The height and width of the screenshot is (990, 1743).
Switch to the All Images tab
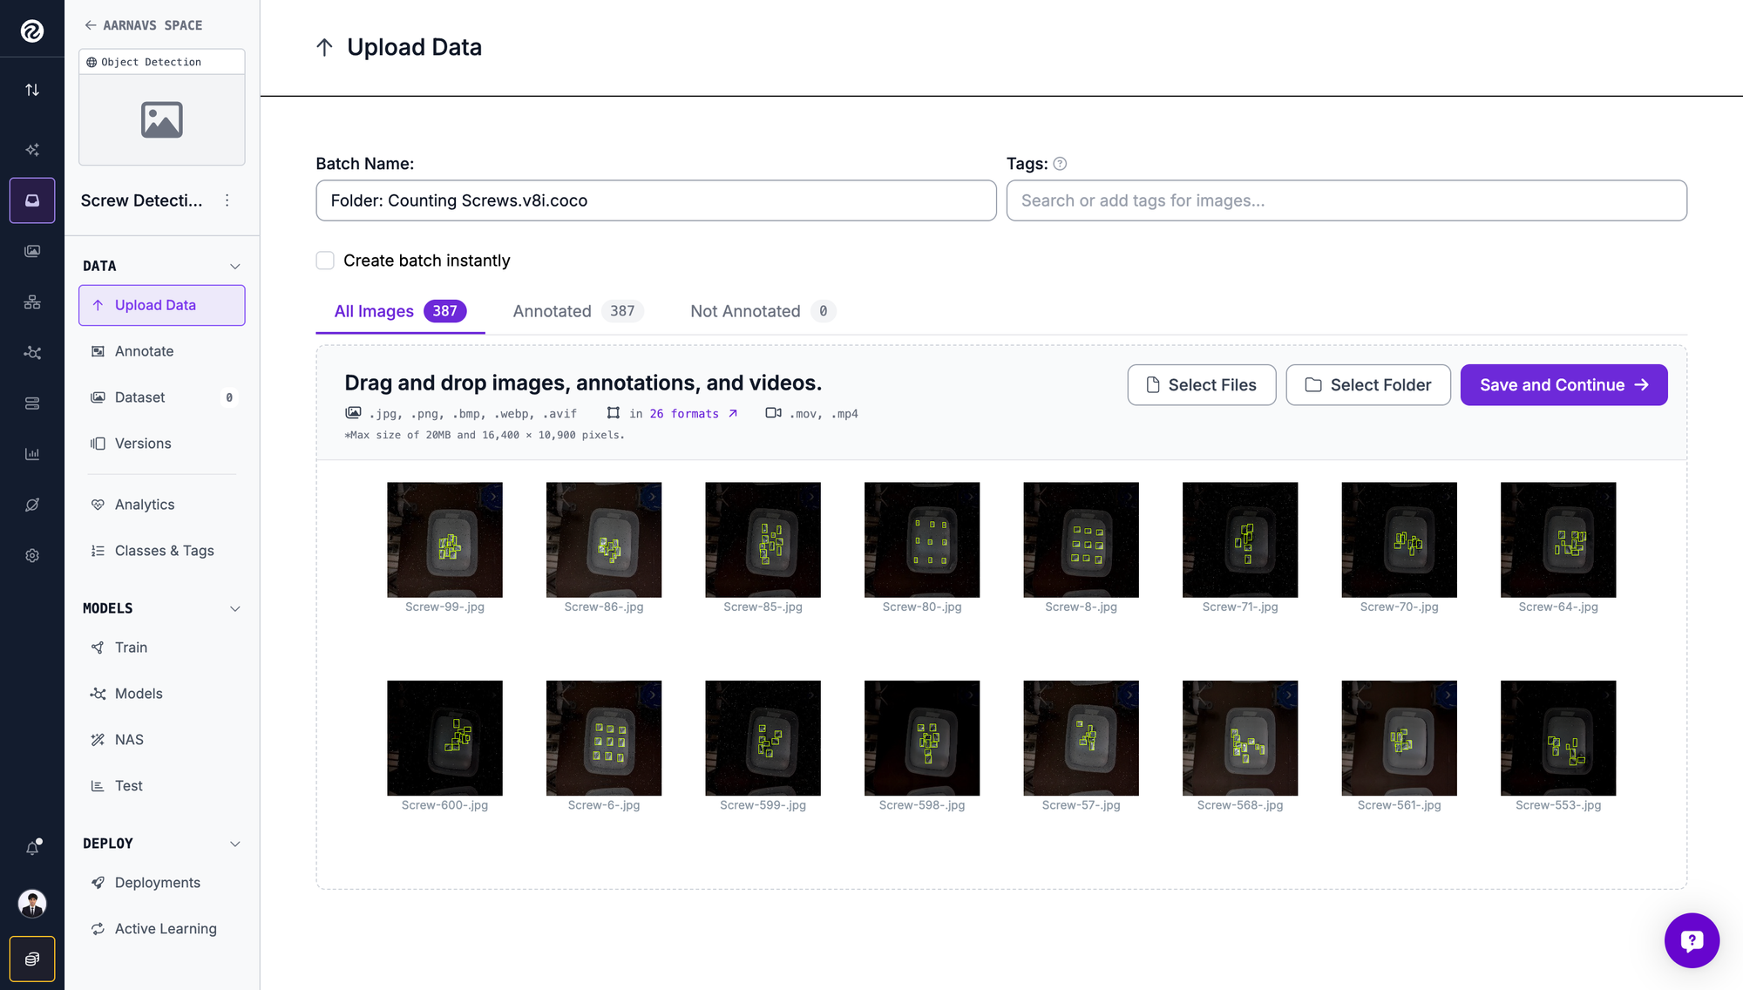point(400,311)
